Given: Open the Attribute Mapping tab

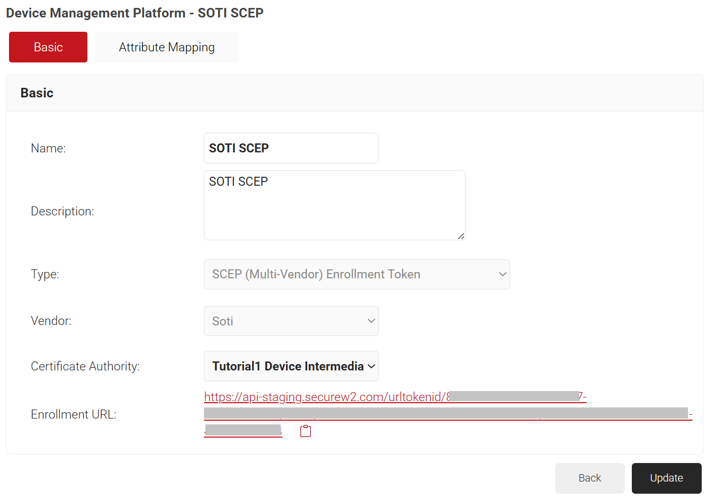Looking at the screenshot, I should click(x=166, y=47).
